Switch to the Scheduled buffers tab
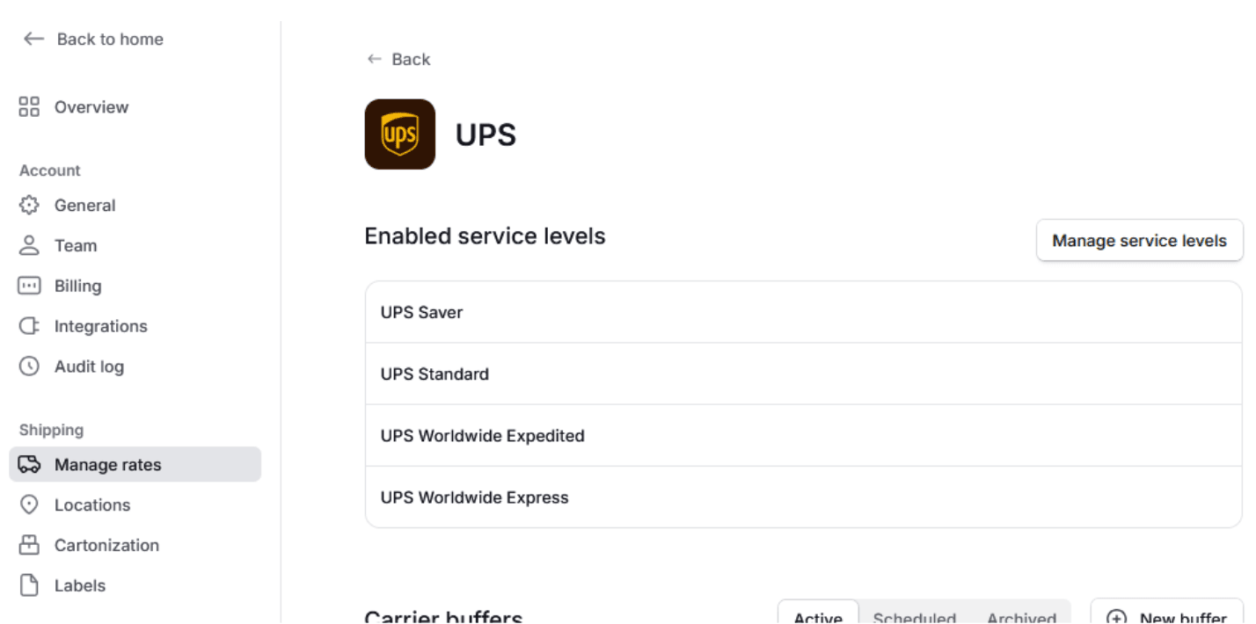Screen dimensions: 1256x624 [x=914, y=616]
